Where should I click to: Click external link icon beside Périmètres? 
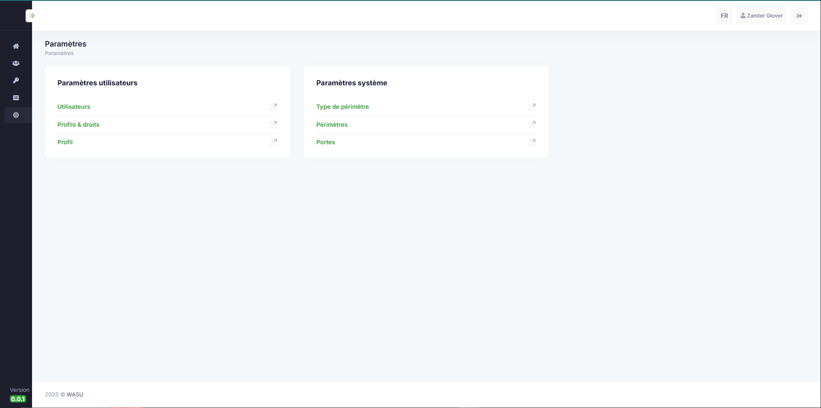click(532, 124)
